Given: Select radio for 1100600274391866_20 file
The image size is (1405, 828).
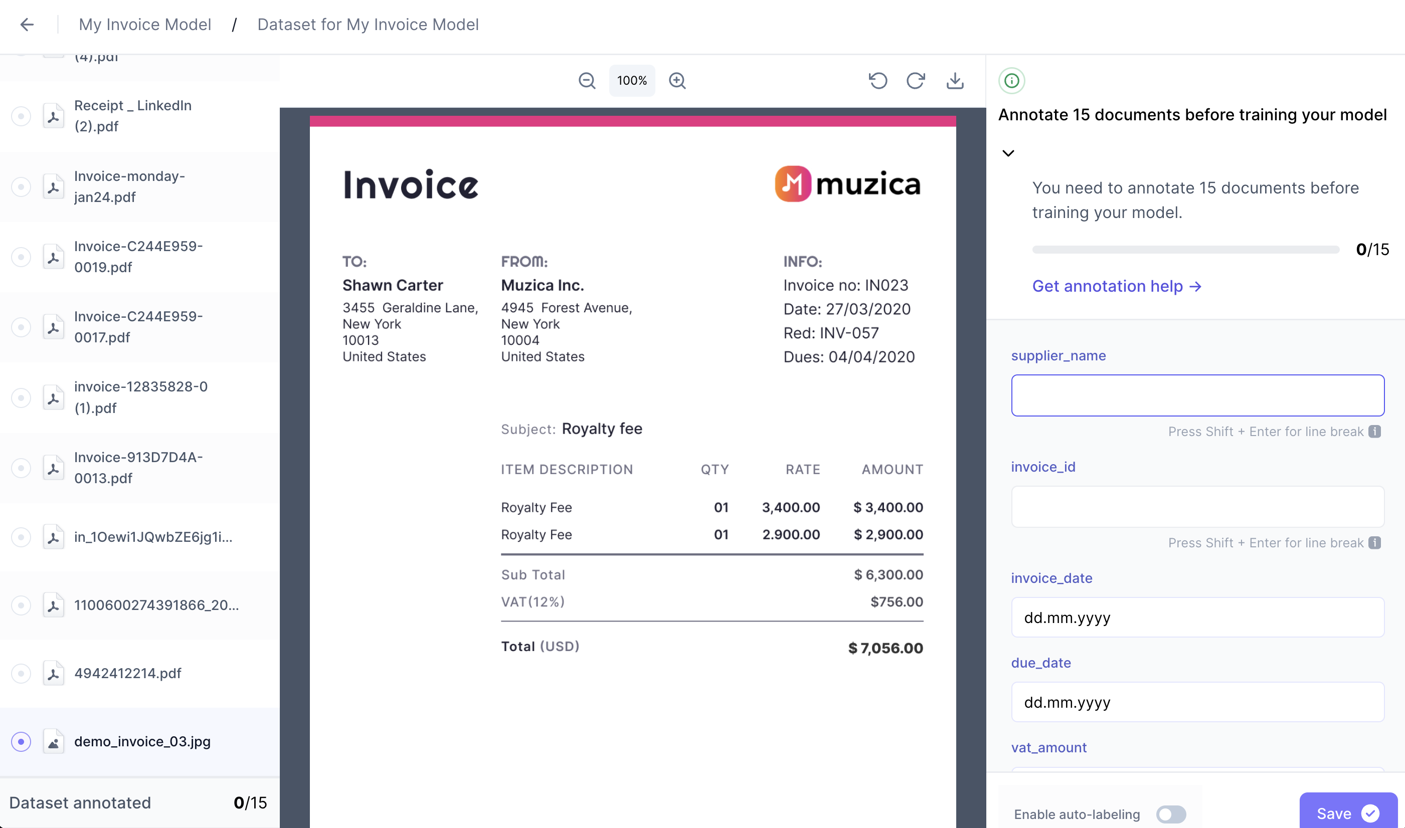Looking at the screenshot, I should (x=21, y=605).
